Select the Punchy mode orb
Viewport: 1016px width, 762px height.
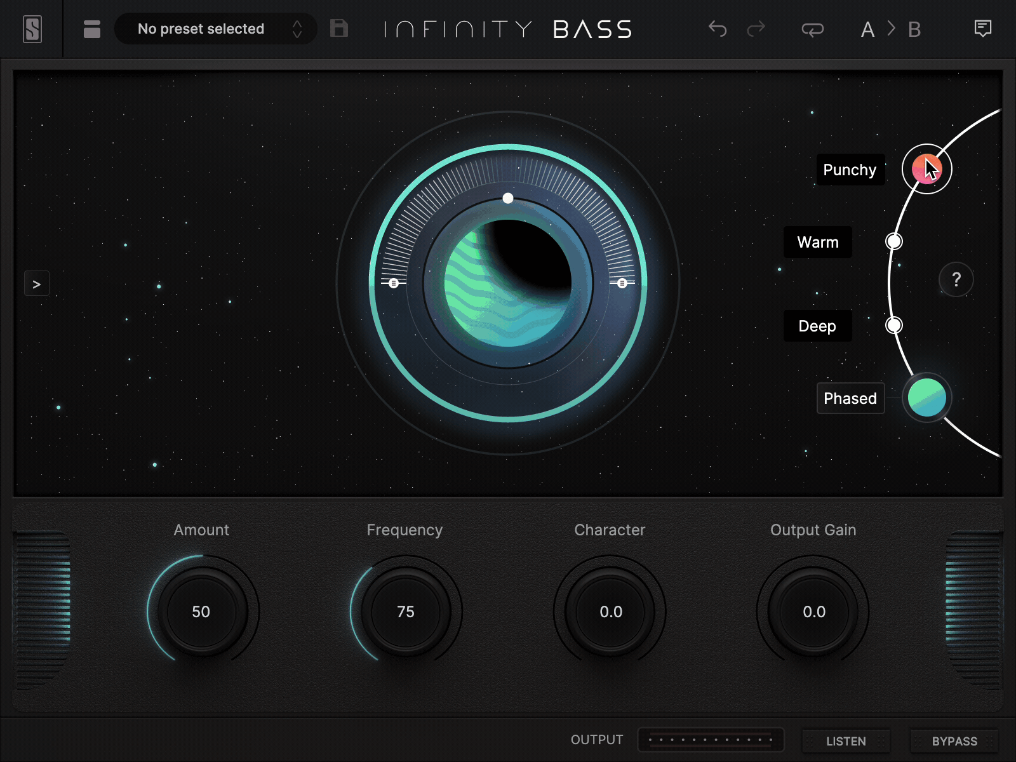tap(926, 169)
